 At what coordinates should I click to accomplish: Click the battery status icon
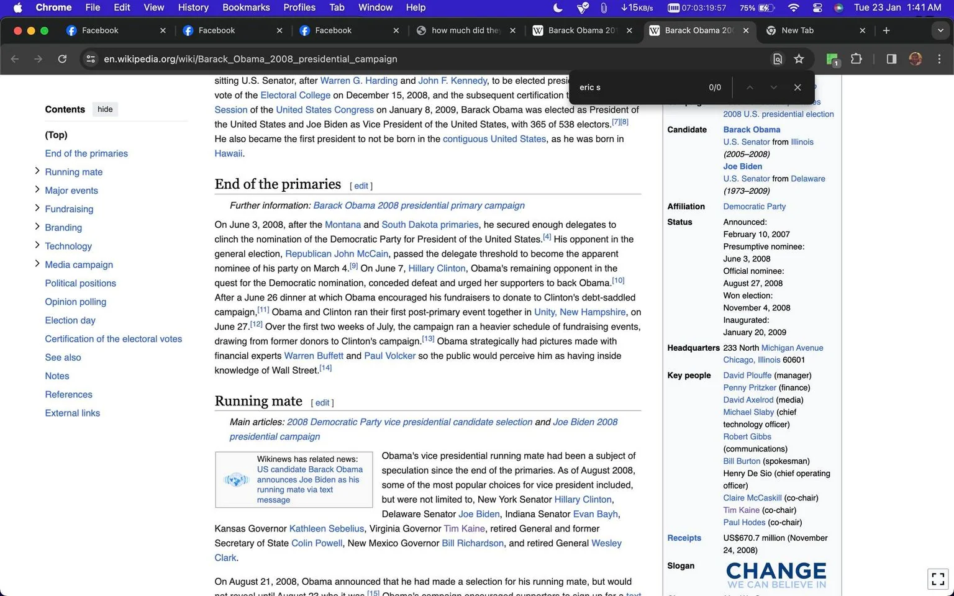click(766, 7)
